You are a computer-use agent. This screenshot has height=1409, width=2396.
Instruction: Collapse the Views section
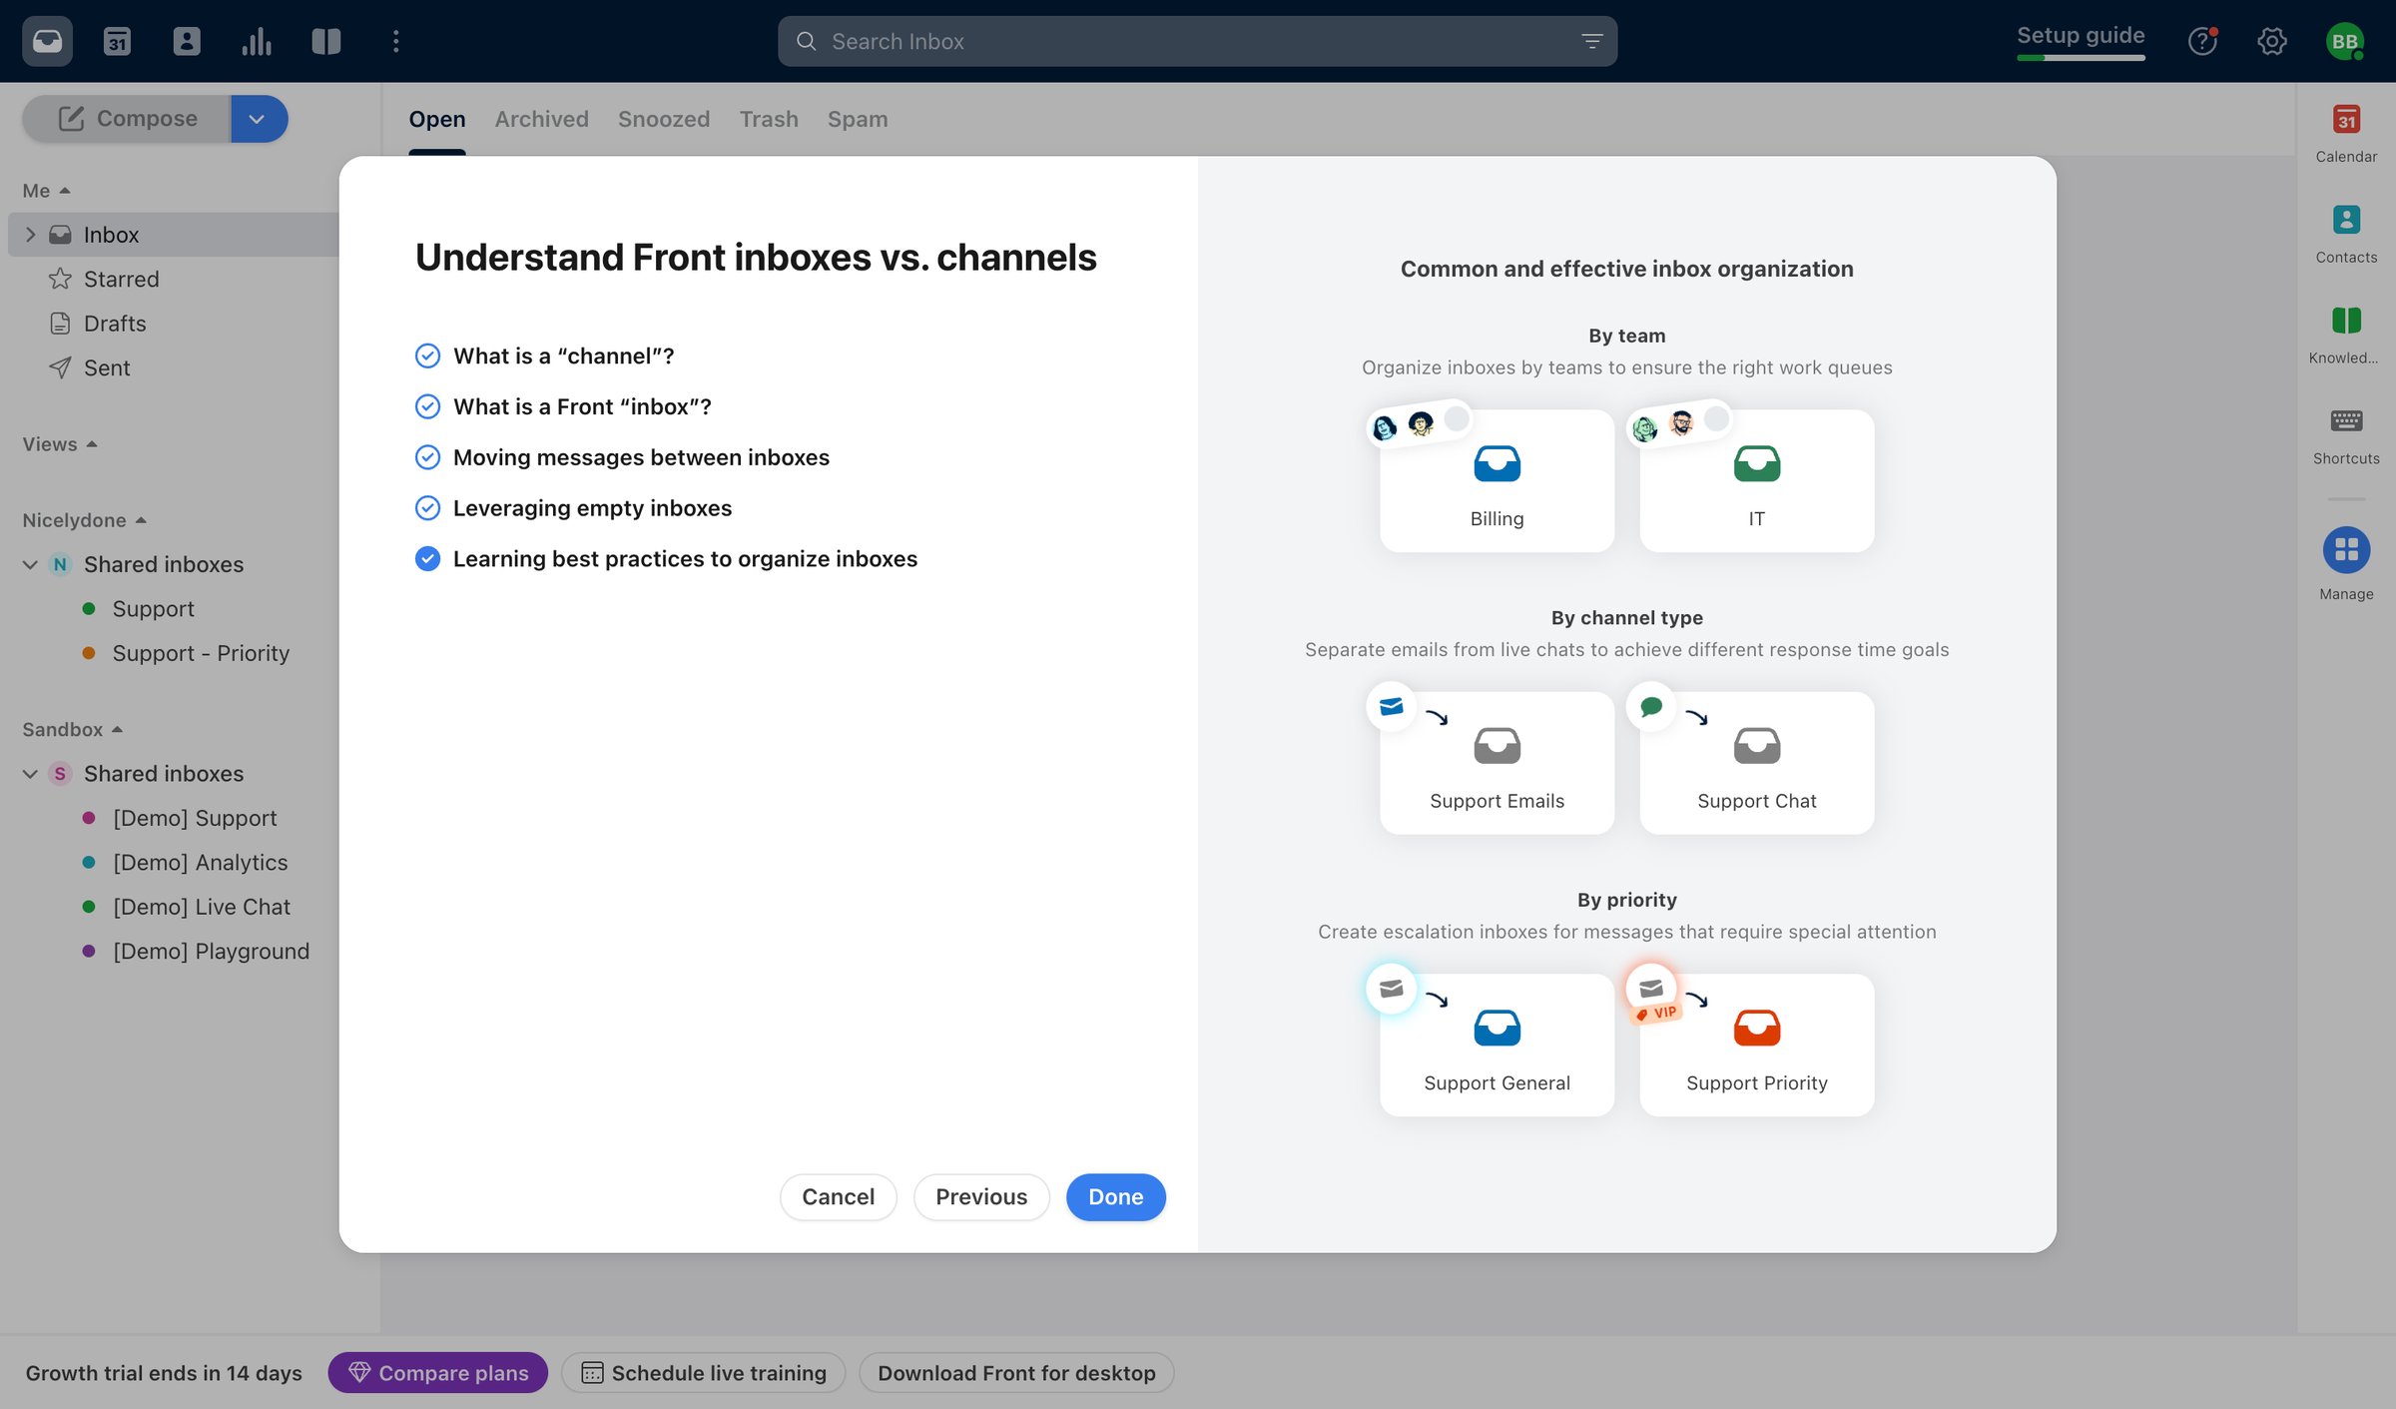(60, 444)
